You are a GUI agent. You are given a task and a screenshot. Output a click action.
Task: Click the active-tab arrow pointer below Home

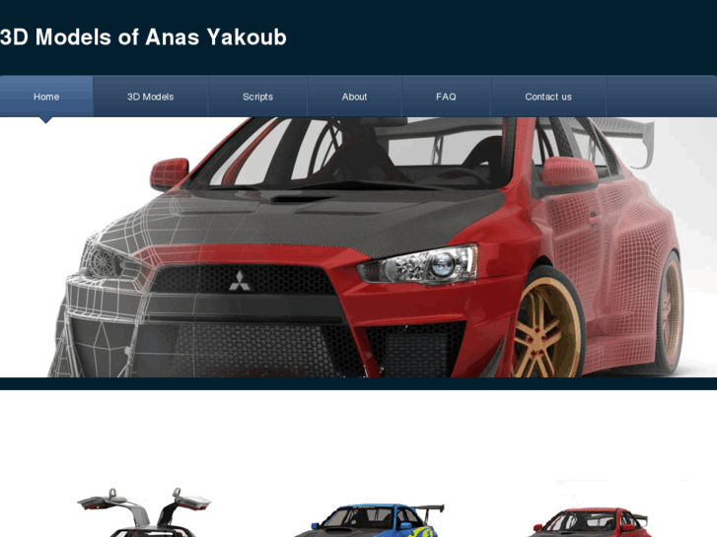pyautogui.click(x=45, y=120)
